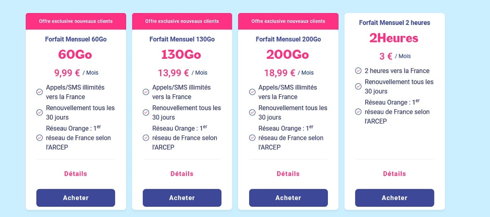Viewport: 490px width, 217px height.
Task: Click the checkmark icon beside 2 heures vers la France
Action: (358, 71)
